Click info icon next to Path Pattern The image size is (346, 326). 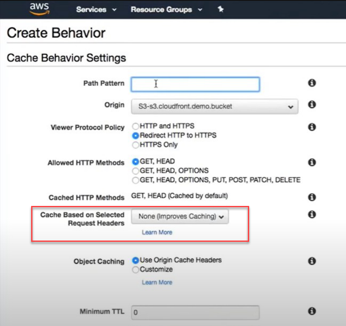click(x=312, y=83)
